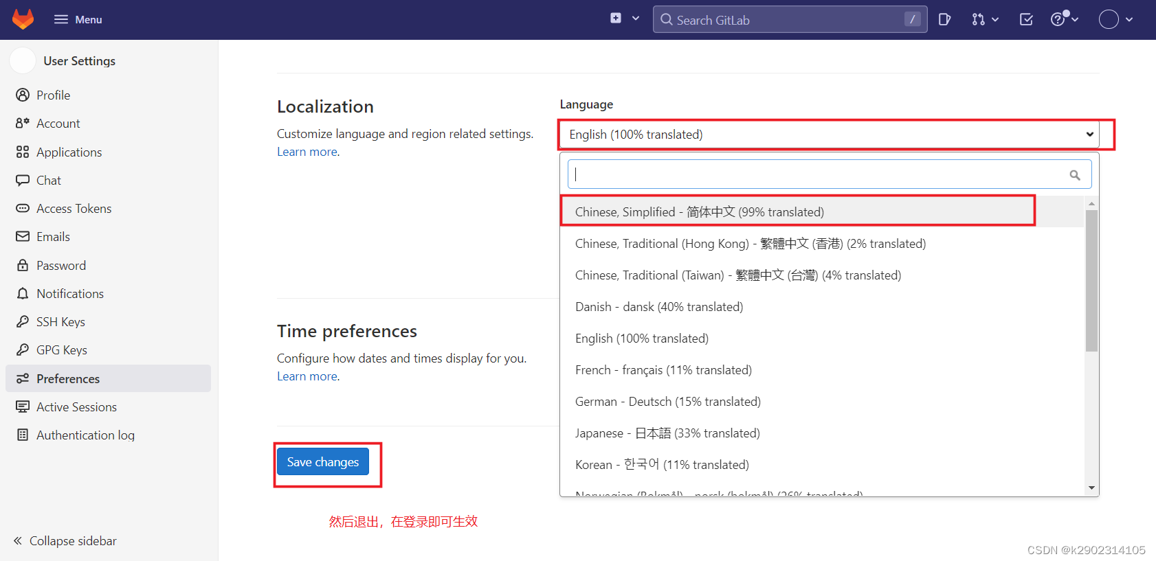Open the hamburger Menu
The image size is (1156, 561).
[x=78, y=19]
